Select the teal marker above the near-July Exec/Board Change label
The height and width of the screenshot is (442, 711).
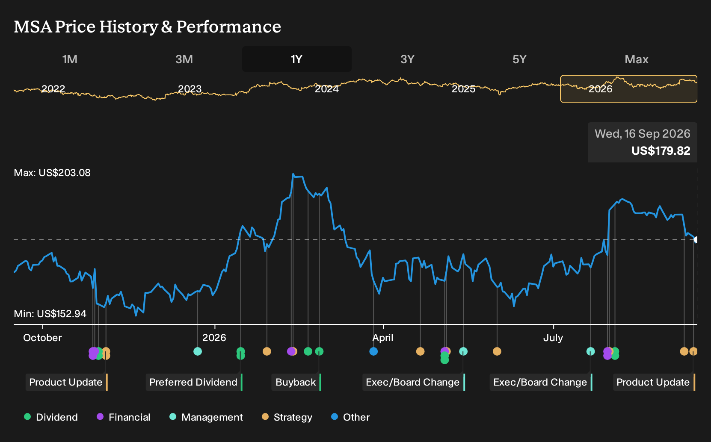(590, 351)
